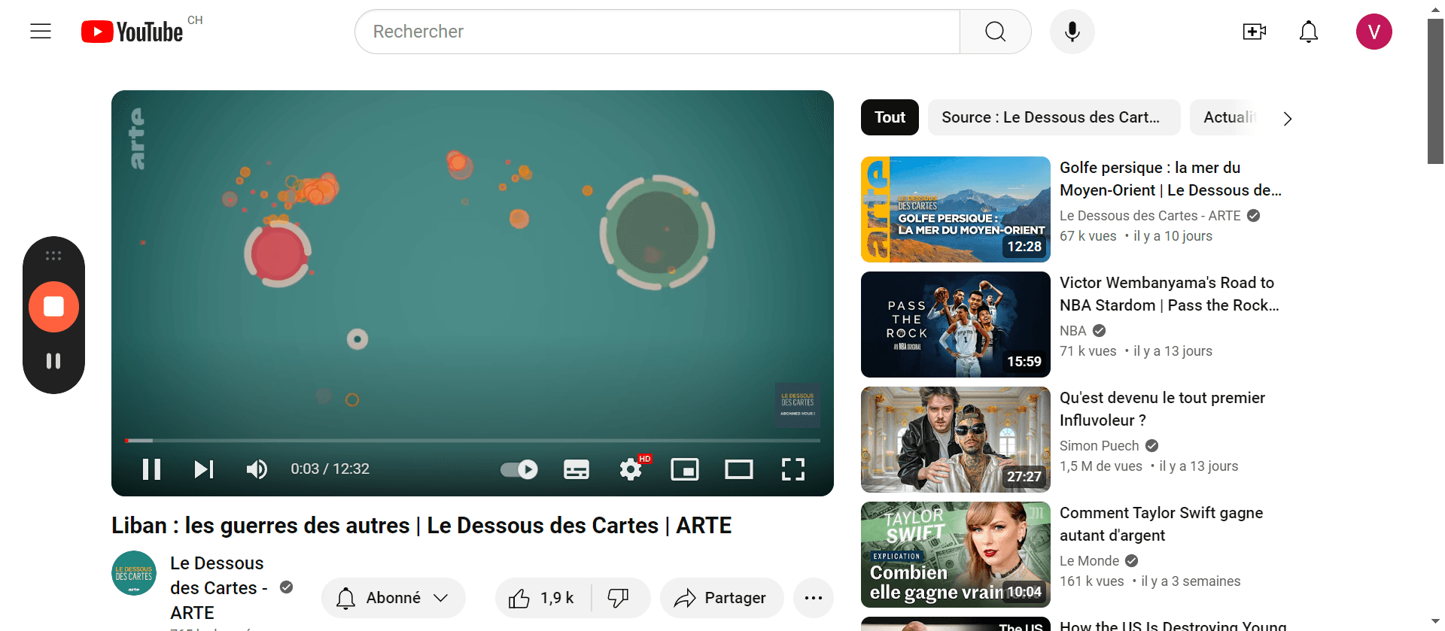Open notifications bell
Viewport: 1445px width, 631px height.
click(1309, 32)
